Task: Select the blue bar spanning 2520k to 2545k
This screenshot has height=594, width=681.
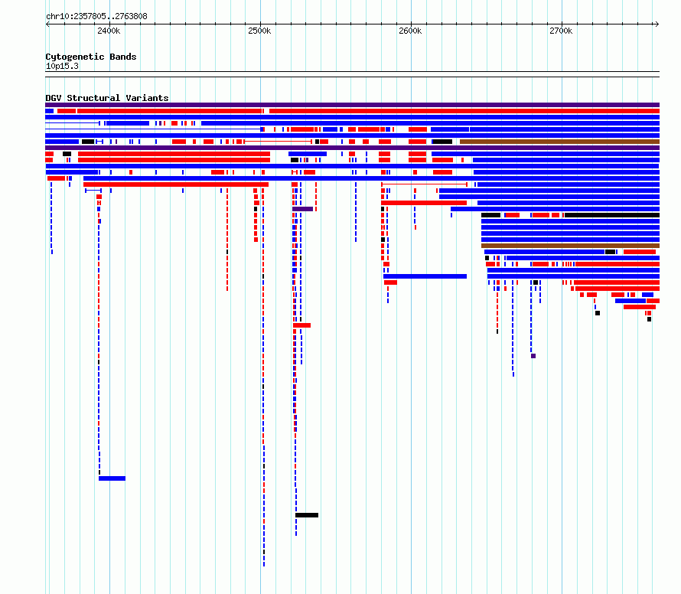Action: click(x=308, y=154)
